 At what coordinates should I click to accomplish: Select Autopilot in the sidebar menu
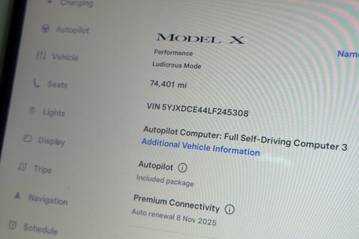click(73, 30)
